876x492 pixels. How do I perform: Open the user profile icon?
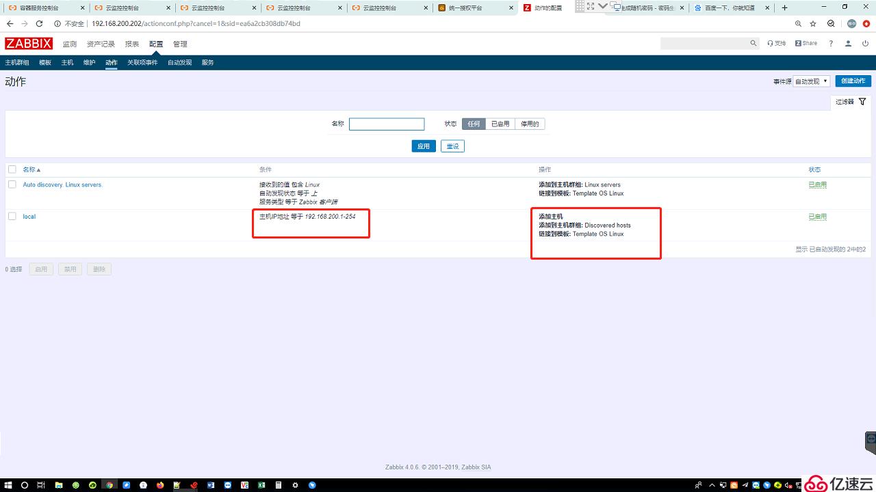pos(848,43)
